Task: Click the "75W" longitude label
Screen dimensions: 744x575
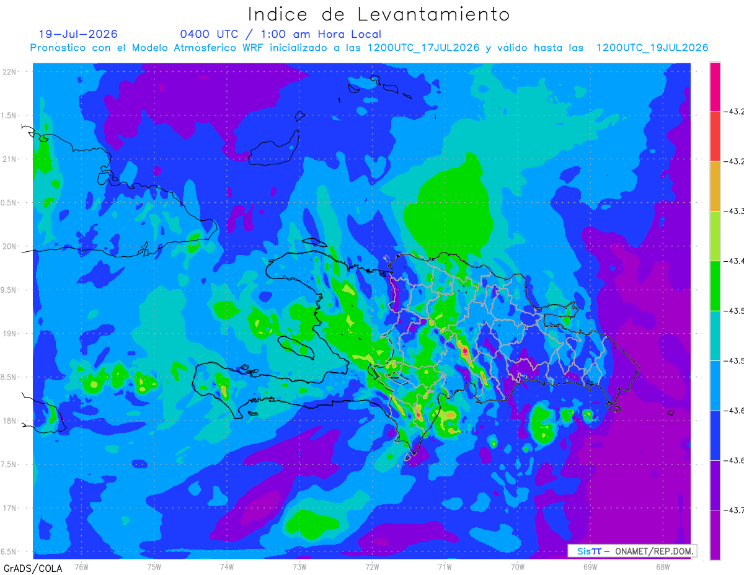Action: [x=154, y=566]
